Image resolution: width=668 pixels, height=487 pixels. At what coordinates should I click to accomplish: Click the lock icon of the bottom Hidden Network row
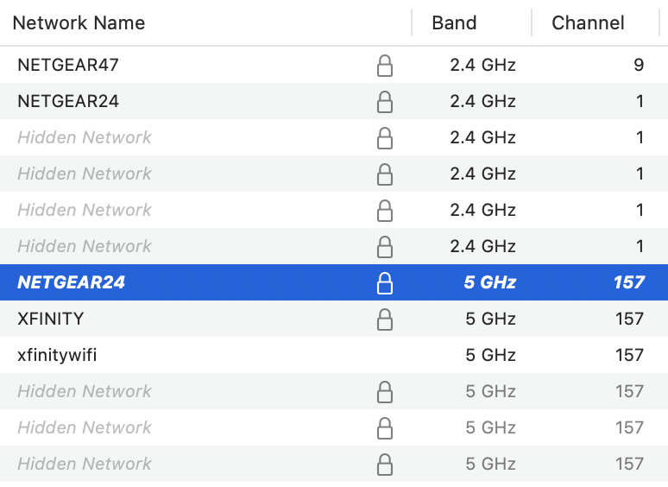click(x=385, y=465)
